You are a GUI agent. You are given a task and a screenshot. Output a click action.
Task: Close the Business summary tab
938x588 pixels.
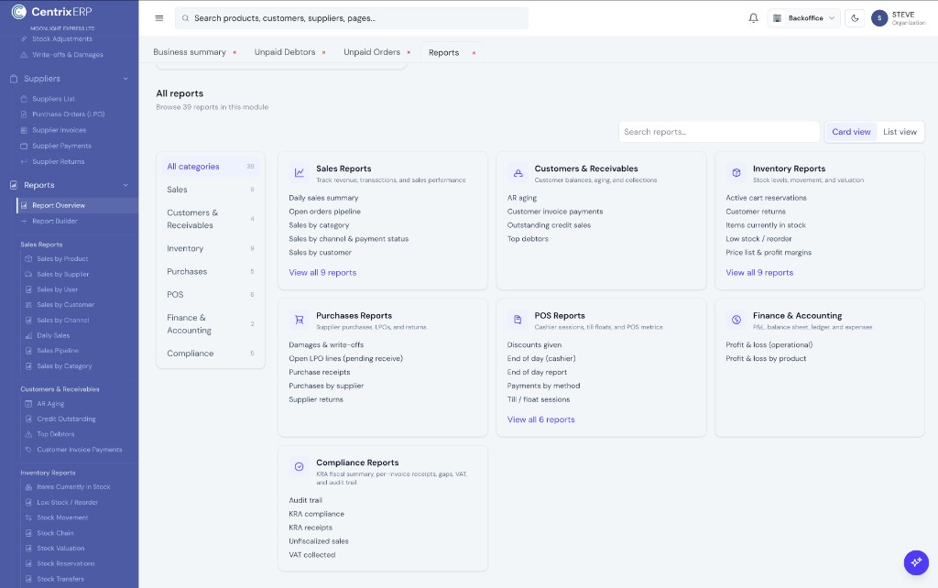[234, 52]
